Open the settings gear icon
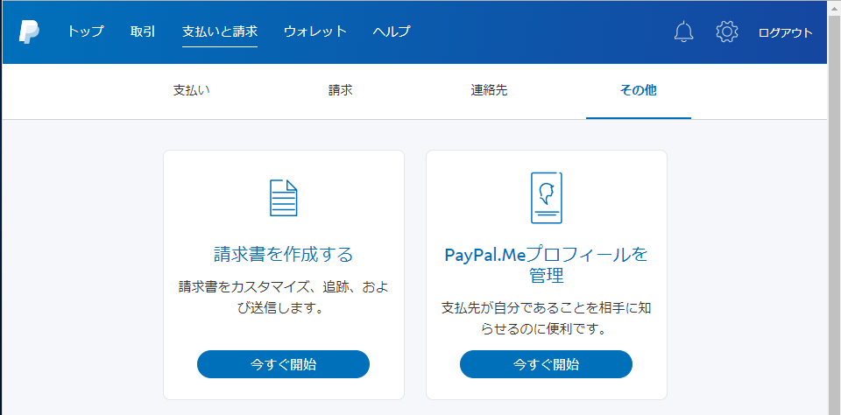This screenshot has width=841, height=415. (x=727, y=32)
